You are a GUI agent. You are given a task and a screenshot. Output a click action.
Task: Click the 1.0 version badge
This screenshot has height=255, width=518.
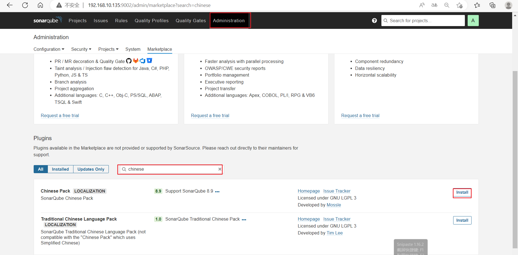click(158, 219)
